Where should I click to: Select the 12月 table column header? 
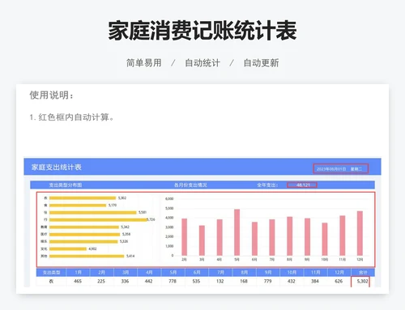pos(339,273)
